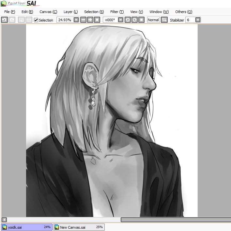Switch to the yoidk.sai canvas tab
231x231 pixels.
(x=27, y=227)
